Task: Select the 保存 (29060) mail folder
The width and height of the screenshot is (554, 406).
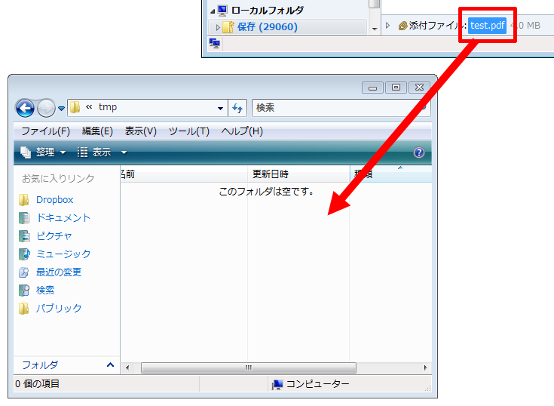Action: pyautogui.click(x=267, y=26)
